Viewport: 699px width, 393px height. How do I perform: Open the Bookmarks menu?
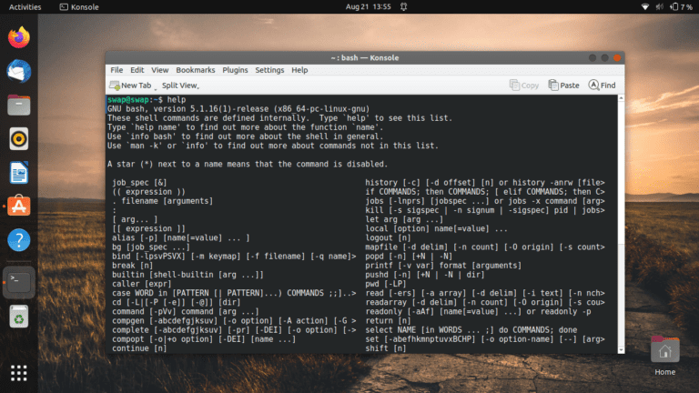[x=195, y=70]
